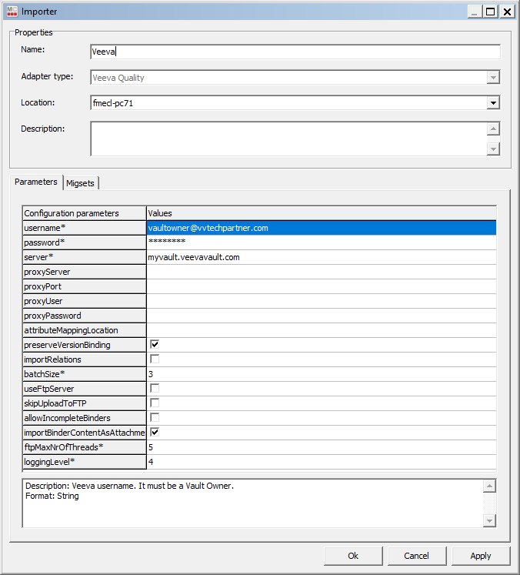Click the Importer app icon in title bar
The image size is (520, 575).
coord(12,12)
